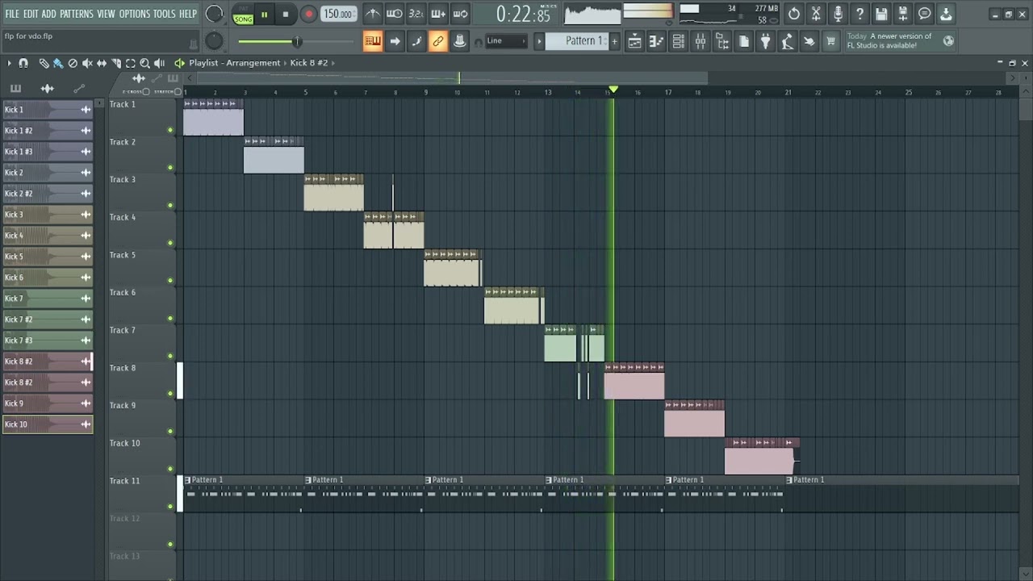Open the question mark help icon

[x=859, y=14]
